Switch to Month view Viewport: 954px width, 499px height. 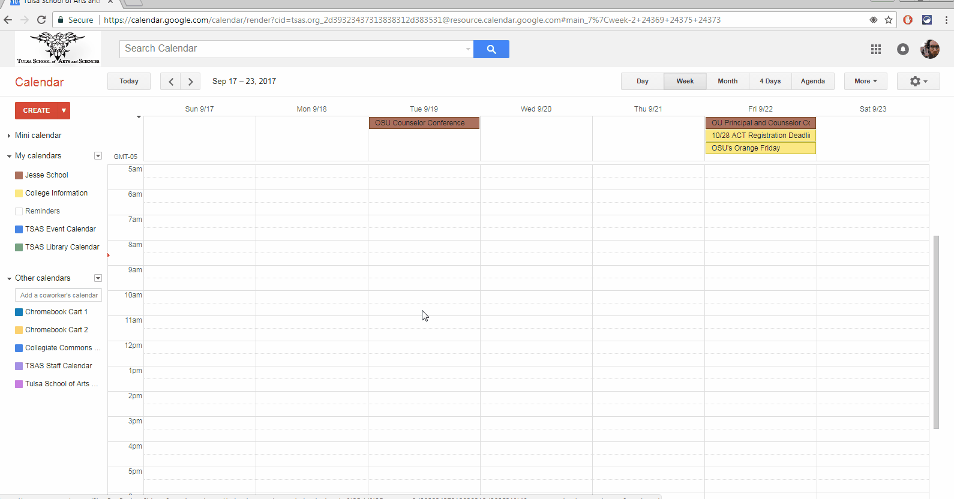727,82
